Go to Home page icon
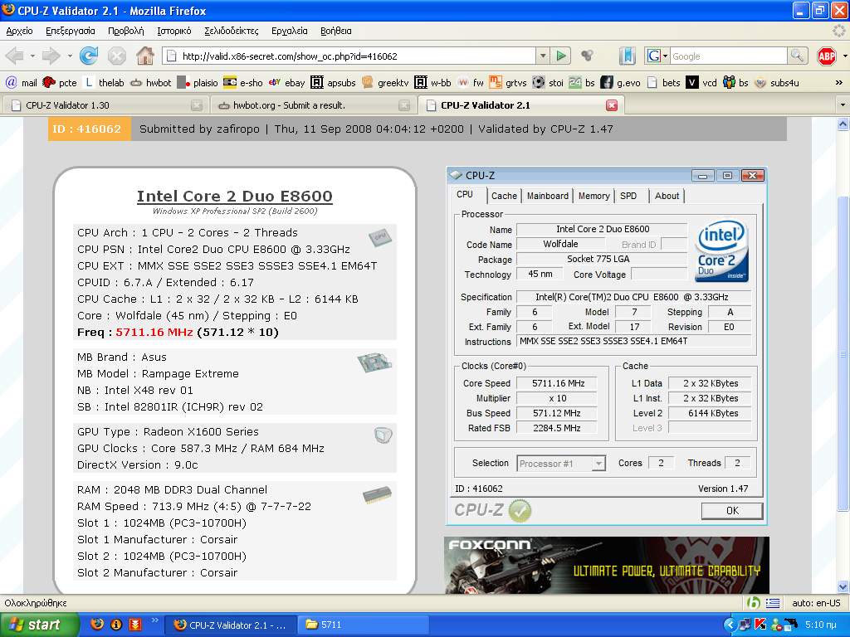This screenshot has width=850, height=637. coord(144,56)
